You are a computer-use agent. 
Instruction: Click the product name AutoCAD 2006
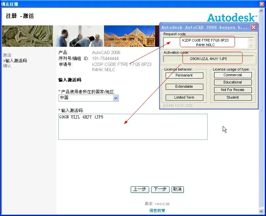point(106,52)
